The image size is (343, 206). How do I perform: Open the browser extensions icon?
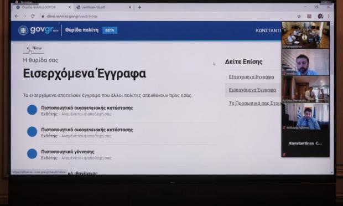pos(309,16)
